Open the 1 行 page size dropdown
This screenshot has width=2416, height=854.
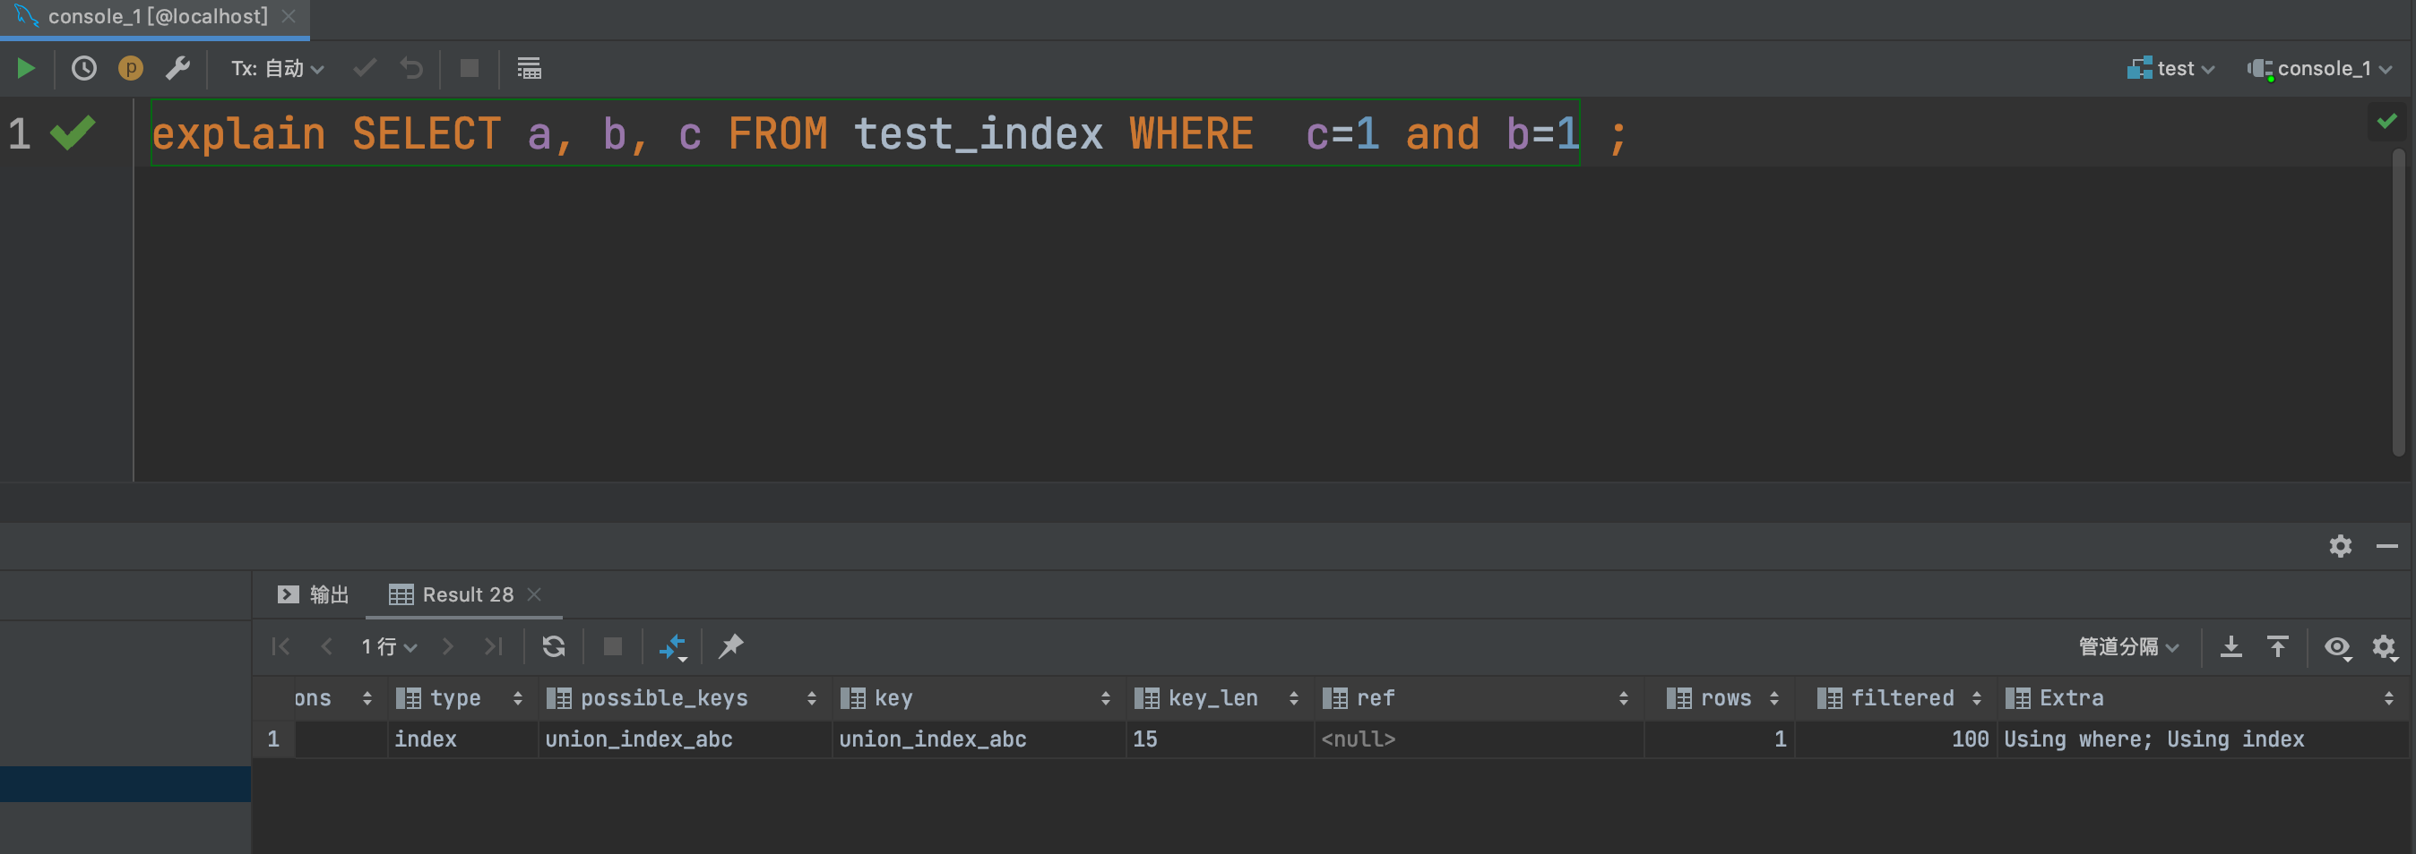[388, 646]
